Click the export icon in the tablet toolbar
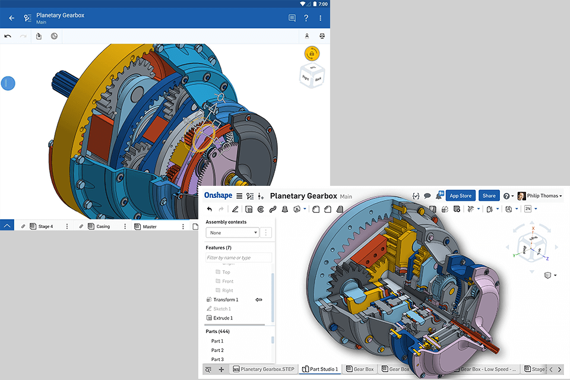 pyautogui.click(x=39, y=36)
